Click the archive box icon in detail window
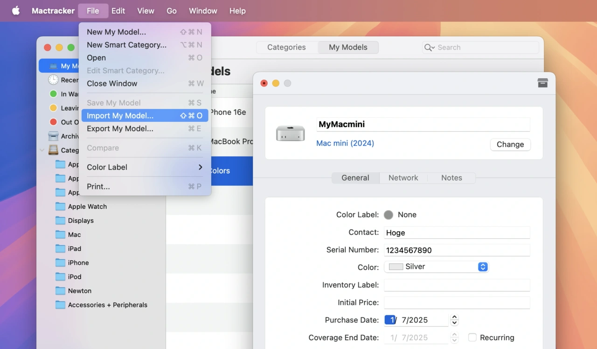 tap(542, 83)
